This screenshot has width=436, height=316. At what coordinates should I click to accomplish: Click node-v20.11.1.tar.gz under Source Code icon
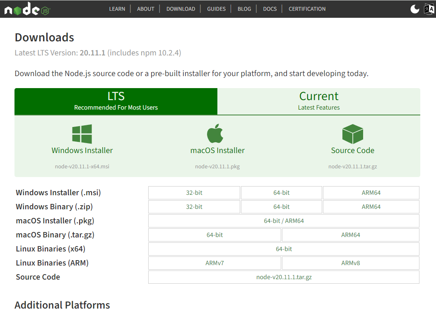click(x=353, y=166)
